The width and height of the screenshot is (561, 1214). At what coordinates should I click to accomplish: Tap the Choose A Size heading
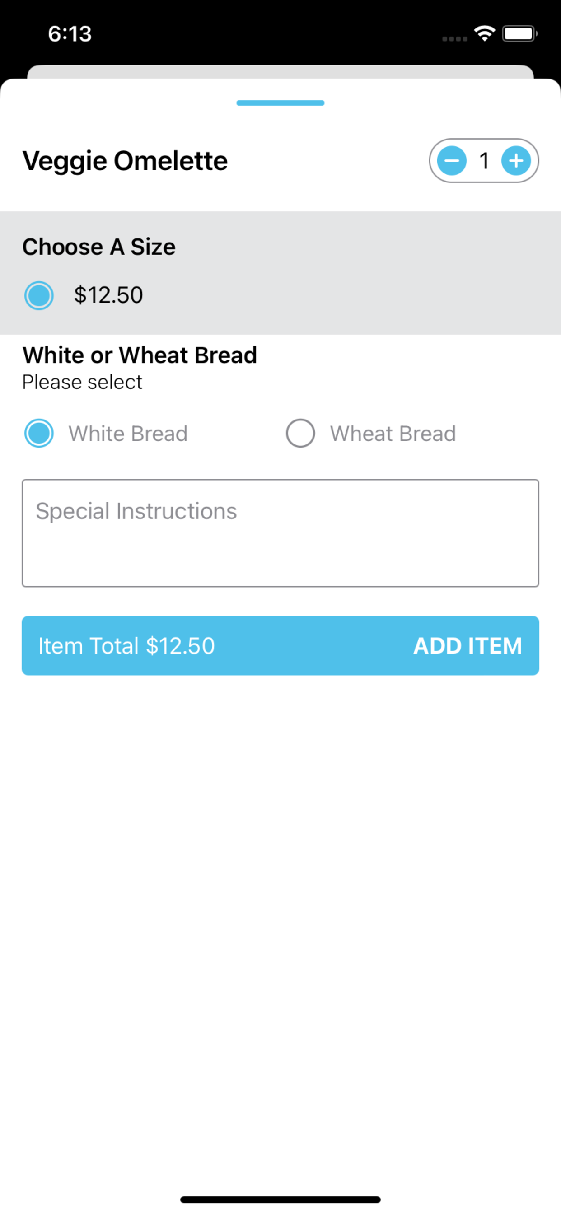pos(99,247)
